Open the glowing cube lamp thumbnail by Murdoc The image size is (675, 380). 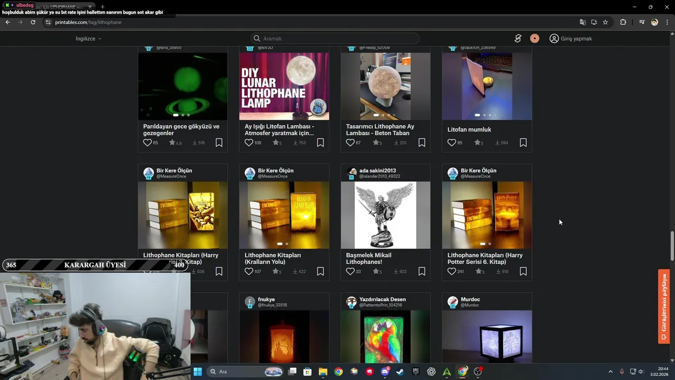(x=487, y=337)
